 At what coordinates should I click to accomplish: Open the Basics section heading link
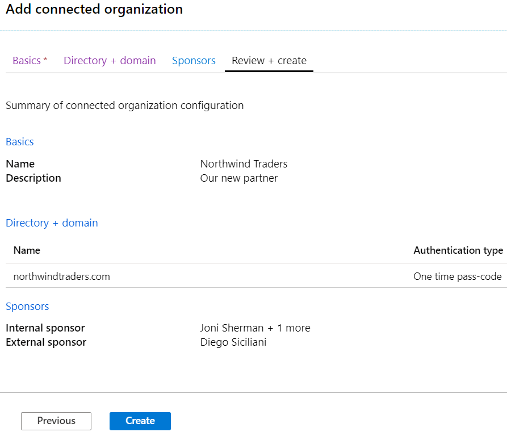click(20, 142)
